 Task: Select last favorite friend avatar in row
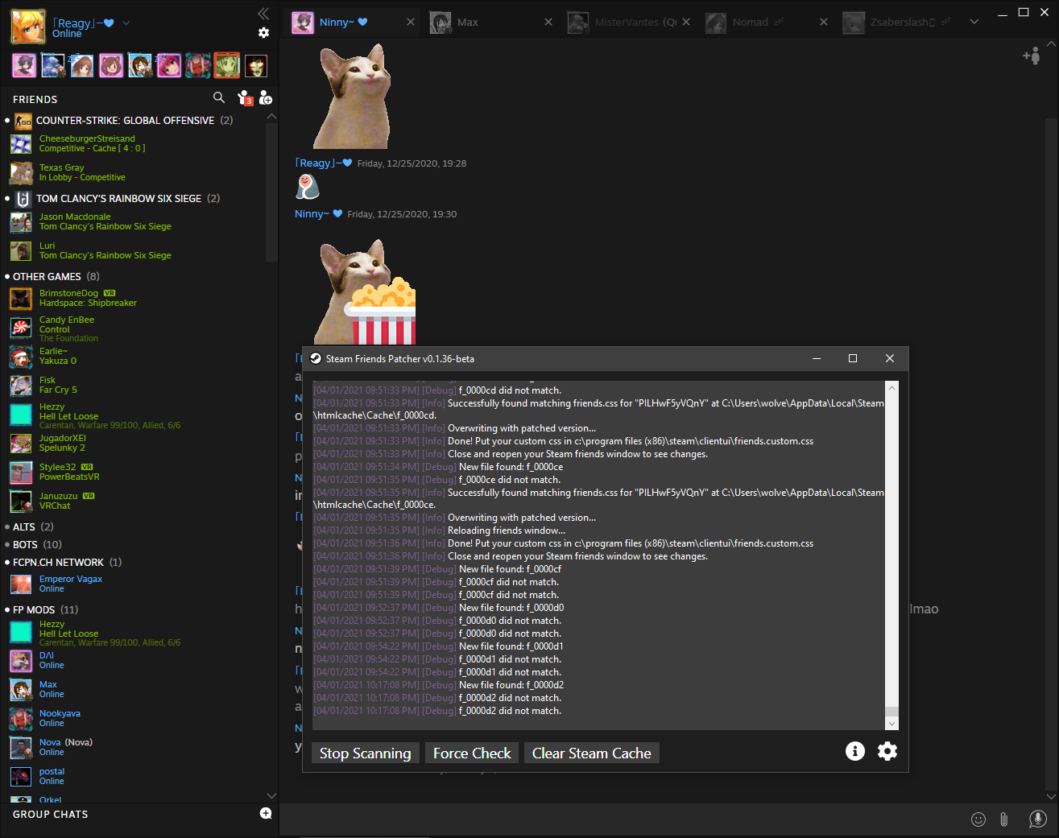256,66
